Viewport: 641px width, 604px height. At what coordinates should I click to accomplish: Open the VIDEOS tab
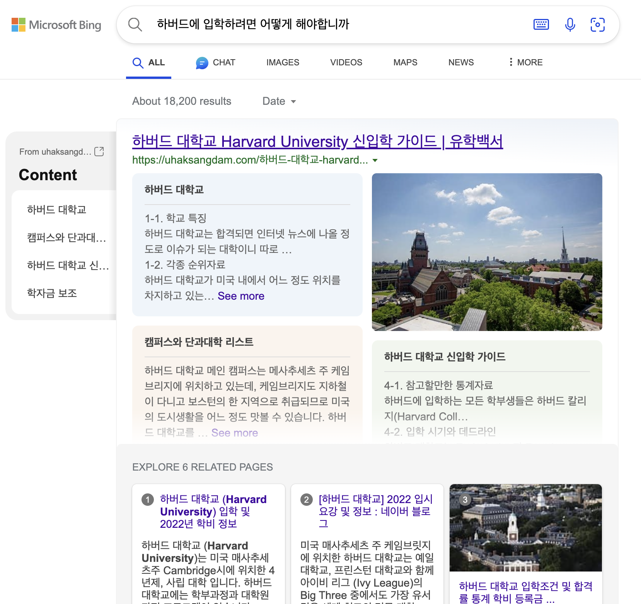tap(346, 63)
